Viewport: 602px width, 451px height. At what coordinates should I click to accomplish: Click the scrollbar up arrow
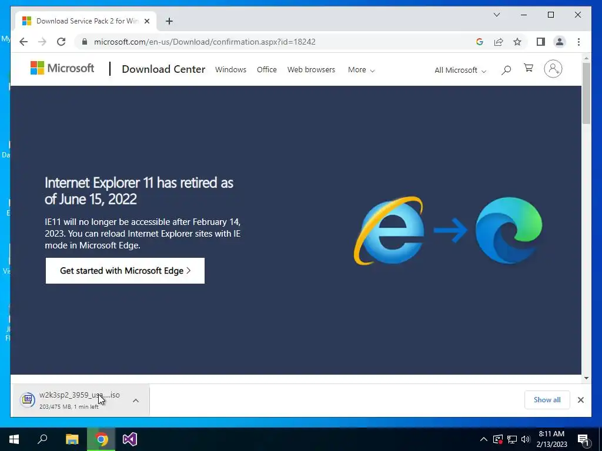tap(586, 58)
